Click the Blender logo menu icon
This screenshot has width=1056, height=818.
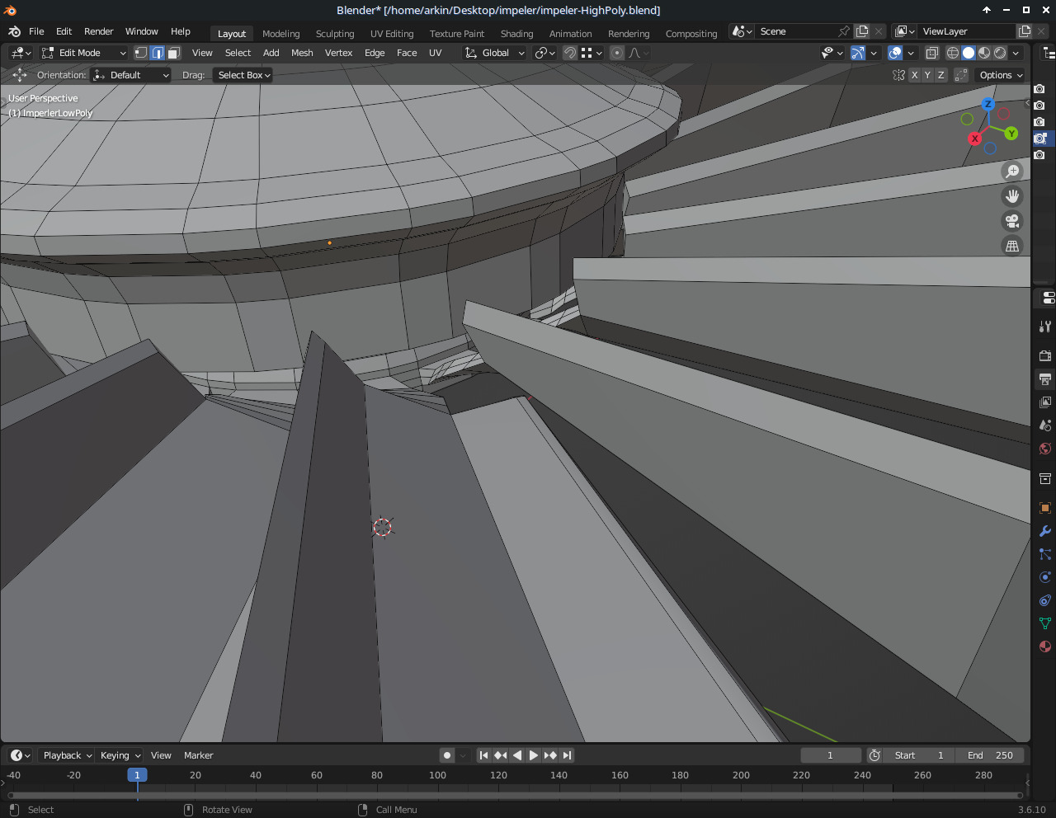click(x=14, y=31)
